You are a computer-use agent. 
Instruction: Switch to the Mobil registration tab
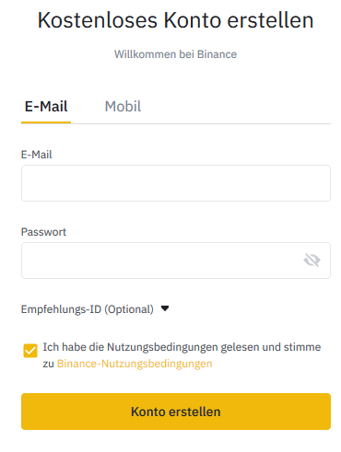123,107
